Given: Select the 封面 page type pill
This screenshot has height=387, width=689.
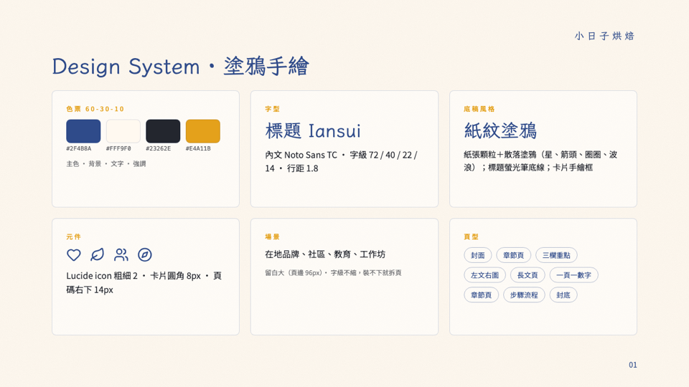Looking at the screenshot, I should coord(478,255).
